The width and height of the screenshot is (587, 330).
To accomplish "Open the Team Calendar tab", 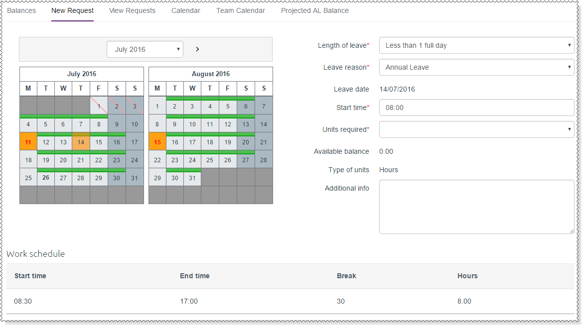I will [241, 10].
